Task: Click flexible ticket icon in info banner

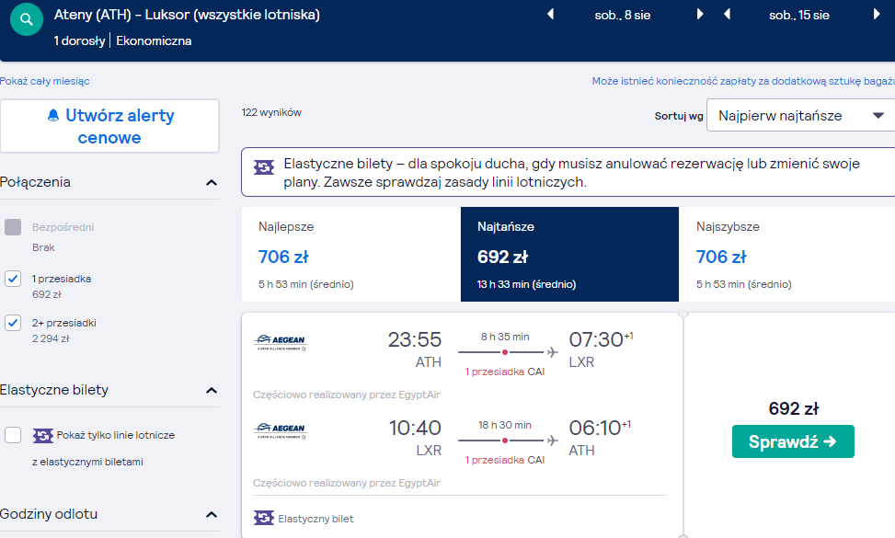Action: (264, 167)
